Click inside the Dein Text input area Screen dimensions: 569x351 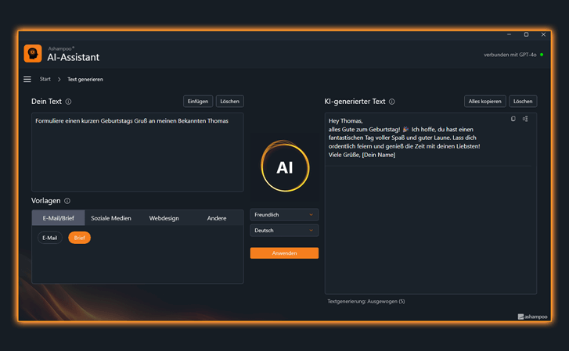[137, 156]
